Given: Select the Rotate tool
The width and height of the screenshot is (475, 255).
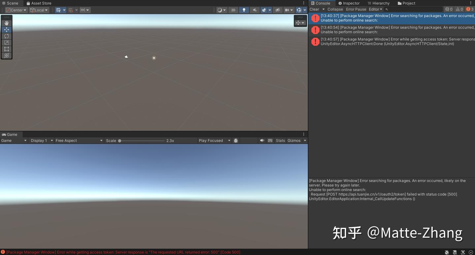Looking at the screenshot, I should tap(7, 36).
